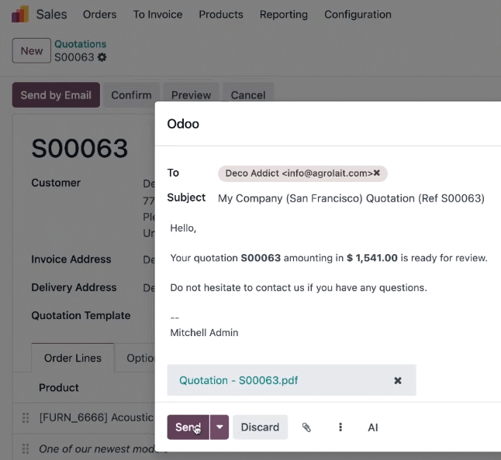Open the To Invoice menu
This screenshot has width=501, height=460.
158,15
